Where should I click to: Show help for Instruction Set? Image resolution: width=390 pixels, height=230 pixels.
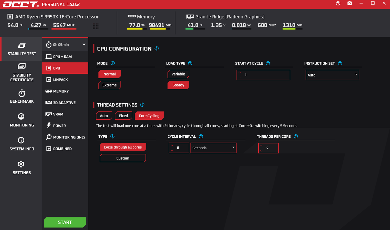[x=340, y=63]
